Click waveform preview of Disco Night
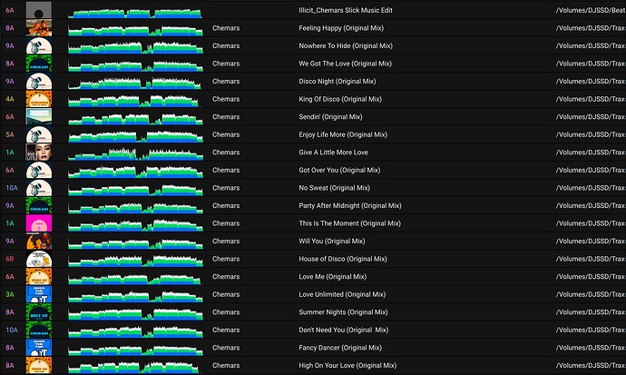This screenshot has width=626, height=375. (x=135, y=82)
